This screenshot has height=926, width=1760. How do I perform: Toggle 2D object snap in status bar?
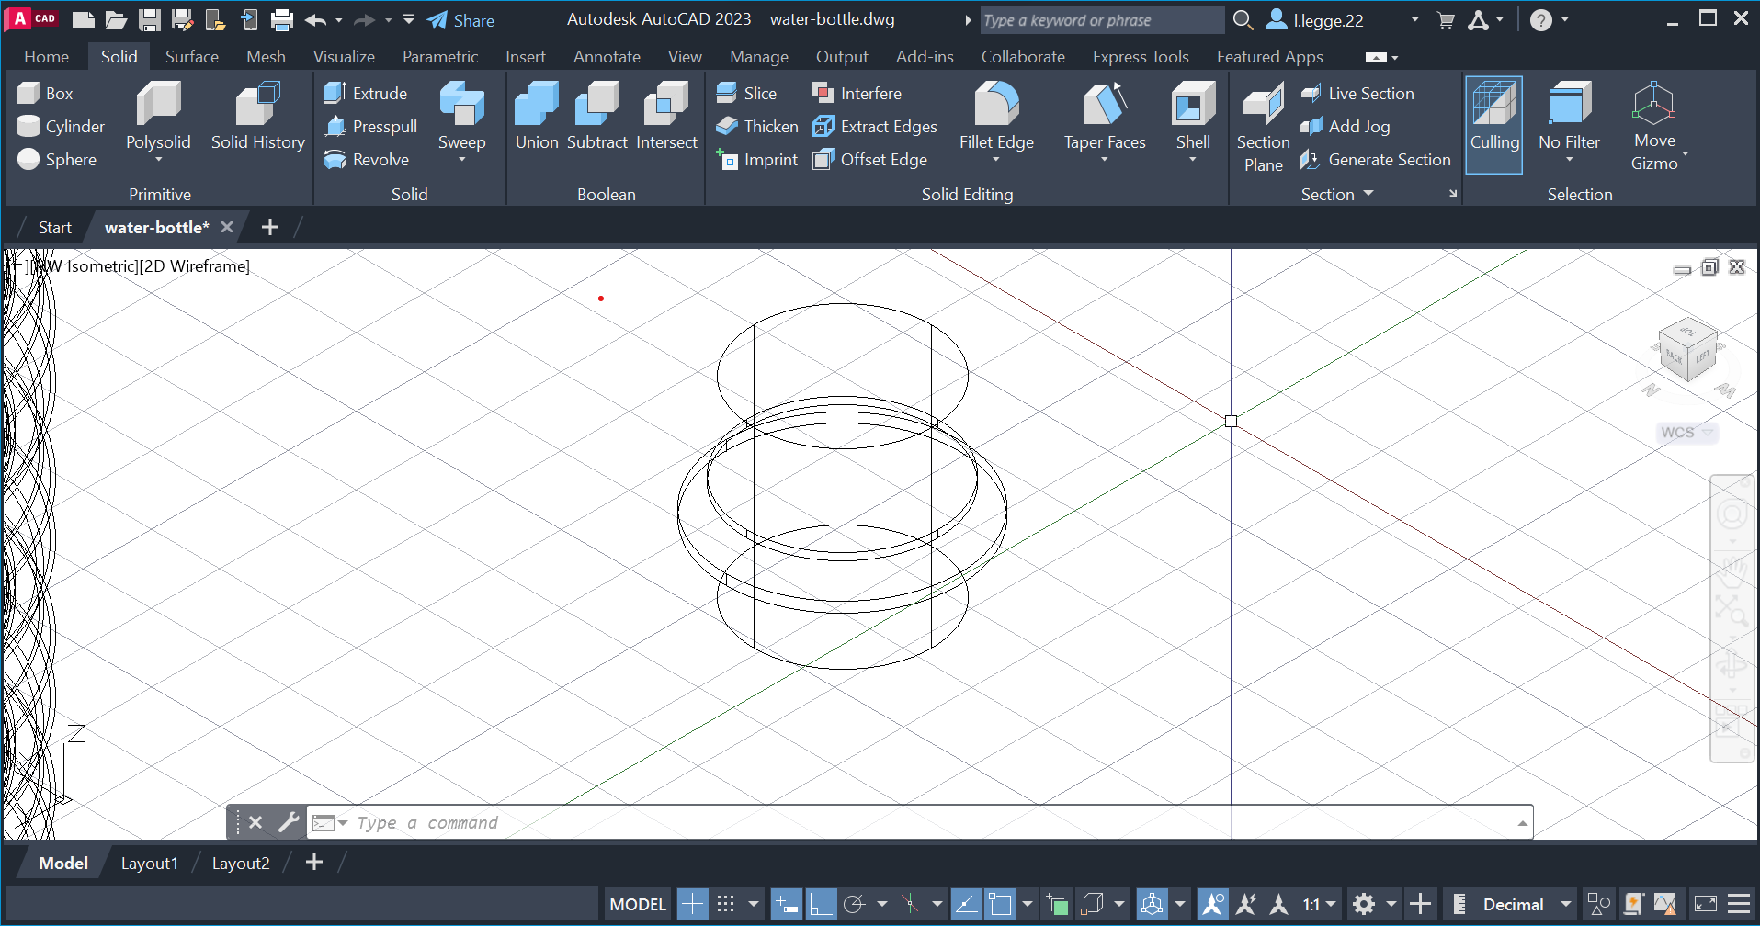point(1000,904)
